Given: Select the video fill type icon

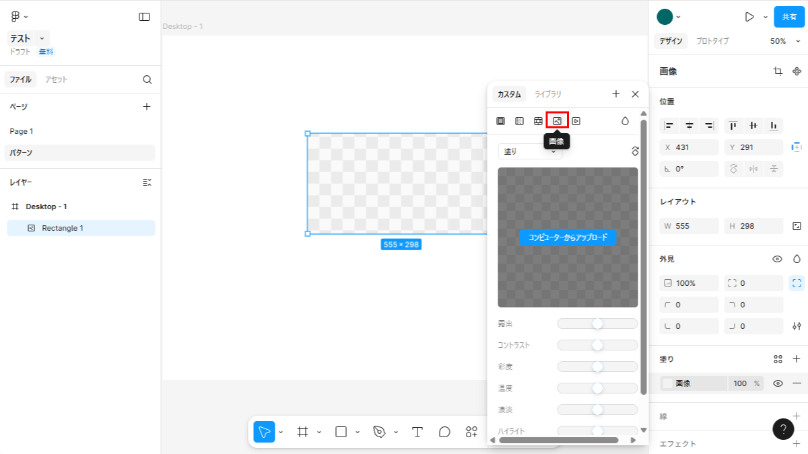Looking at the screenshot, I should pyautogui.click(x=576, y=121).
